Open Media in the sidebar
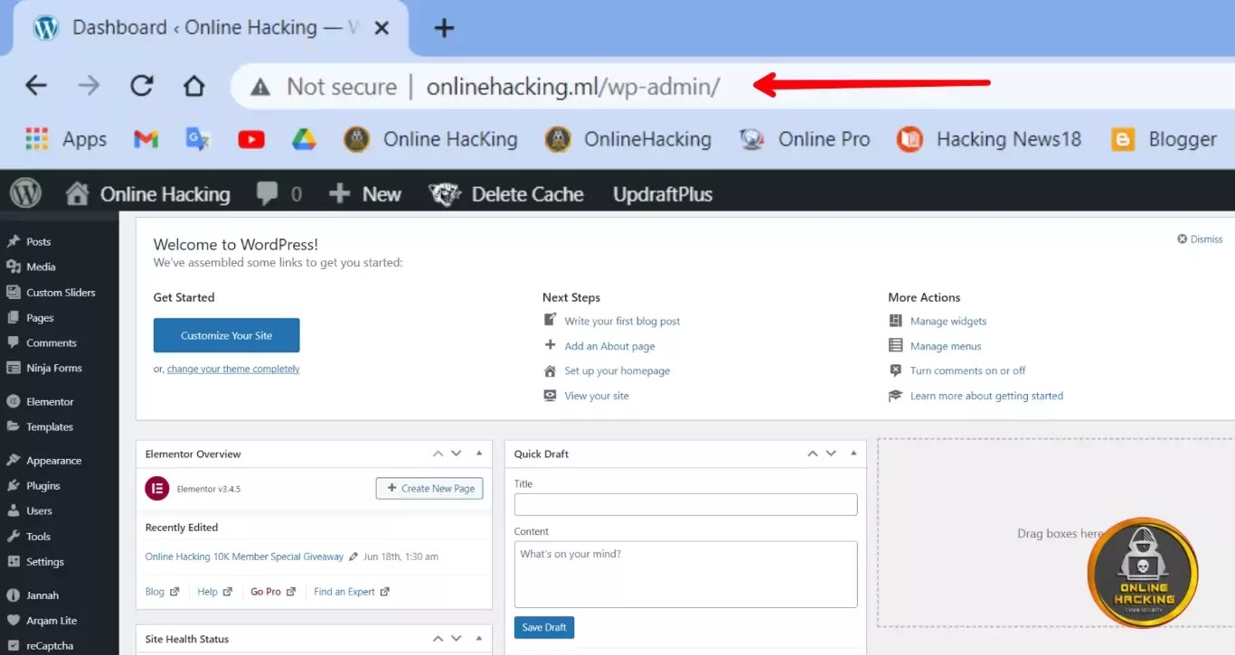The width and height of the screenshot is (1235, 655). [41, 267]
